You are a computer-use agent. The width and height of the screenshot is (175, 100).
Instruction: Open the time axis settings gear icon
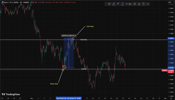click(171, 98)
